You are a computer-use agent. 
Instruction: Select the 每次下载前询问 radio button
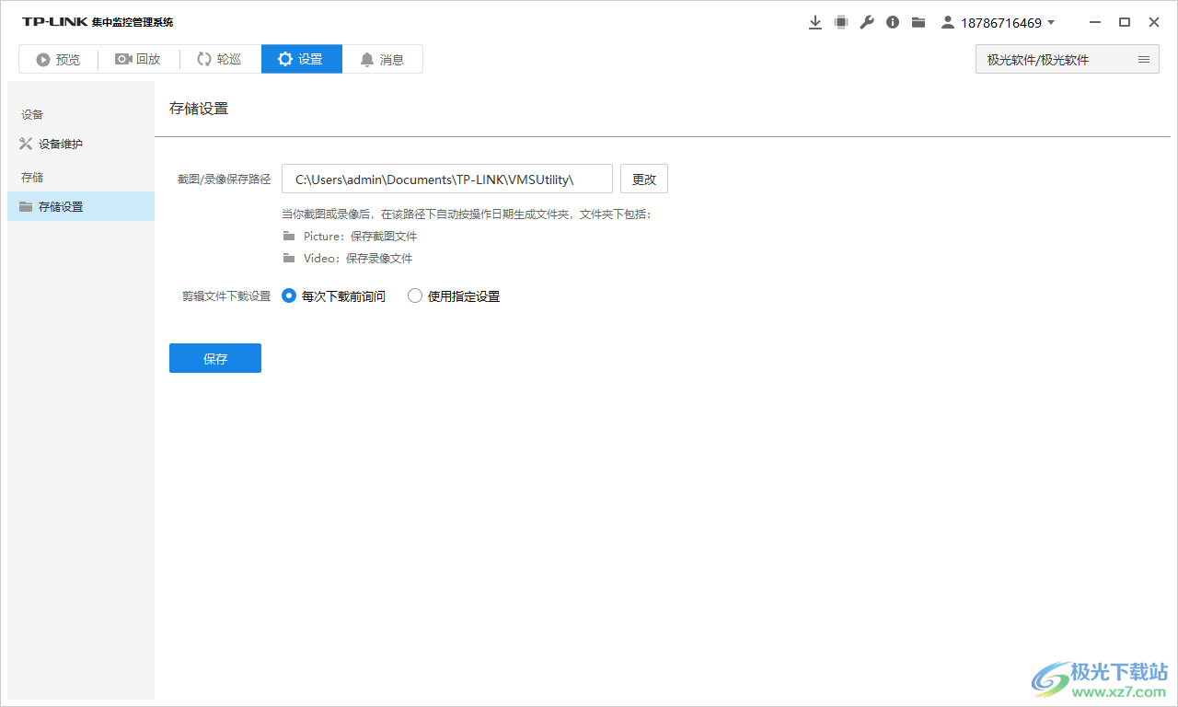coord(288,296)
